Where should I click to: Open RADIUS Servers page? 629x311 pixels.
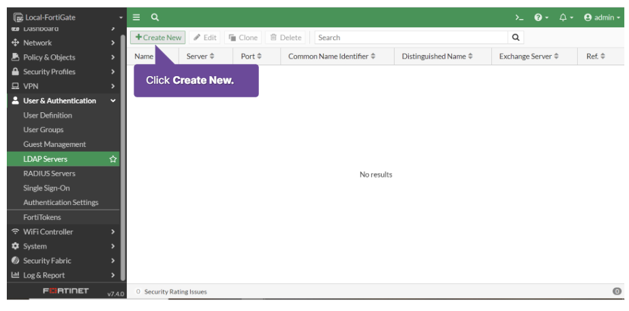tap(49, 174)
